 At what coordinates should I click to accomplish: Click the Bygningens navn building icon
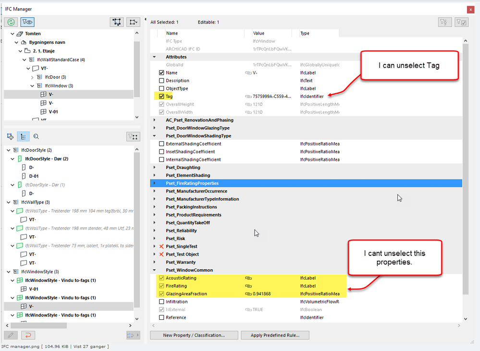click(24, 42)
